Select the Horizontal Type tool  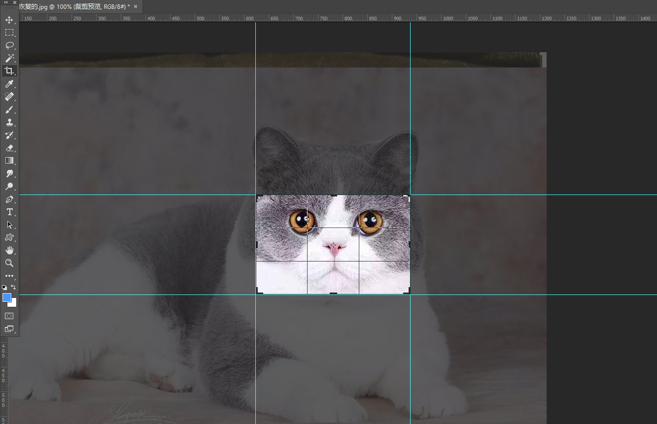pyautogui.click(x=9, y=212)
